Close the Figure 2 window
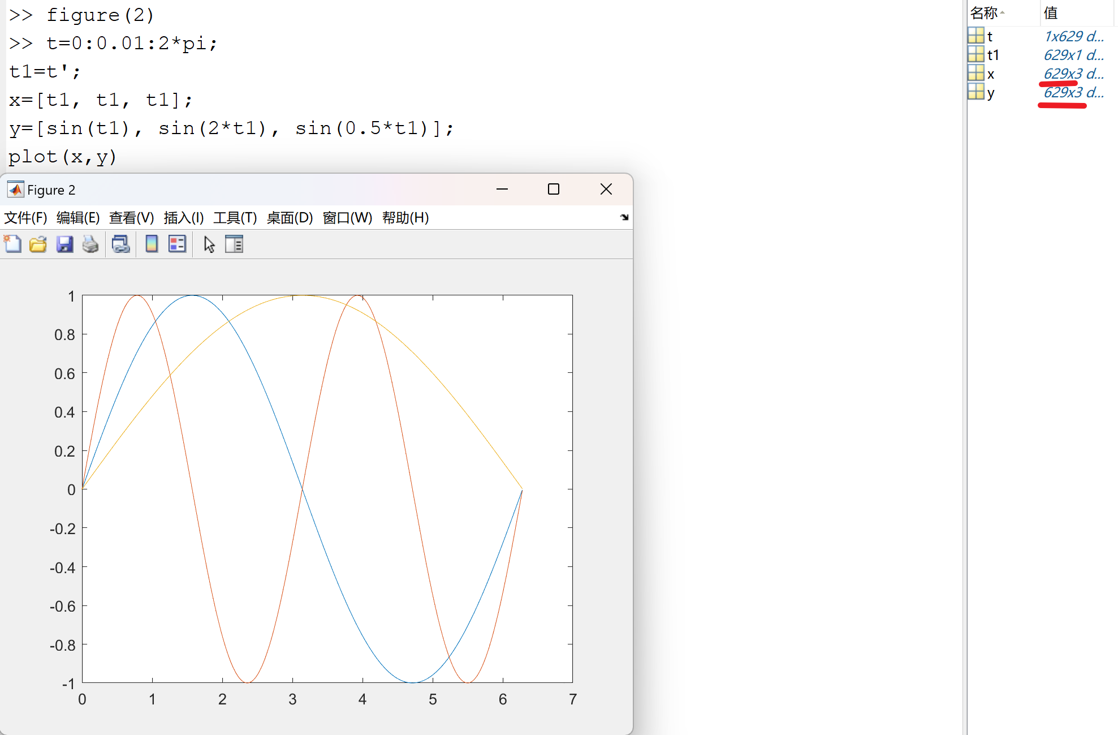 coord(606,189)
